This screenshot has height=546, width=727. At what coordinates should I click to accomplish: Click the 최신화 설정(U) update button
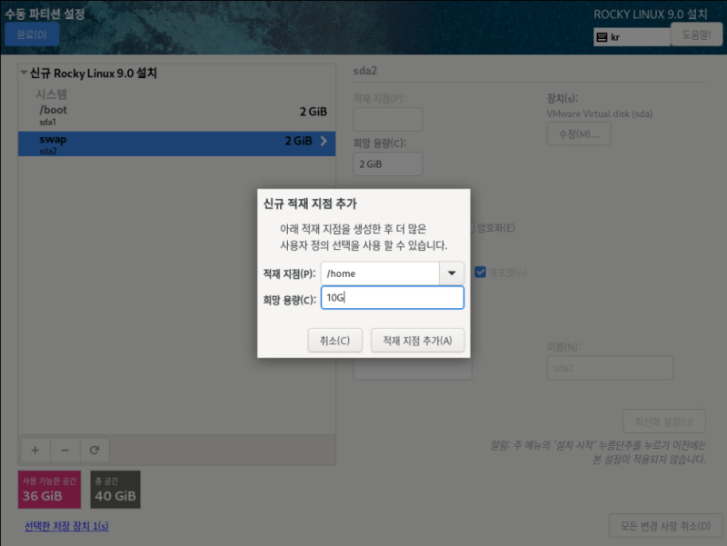[664, 422]
